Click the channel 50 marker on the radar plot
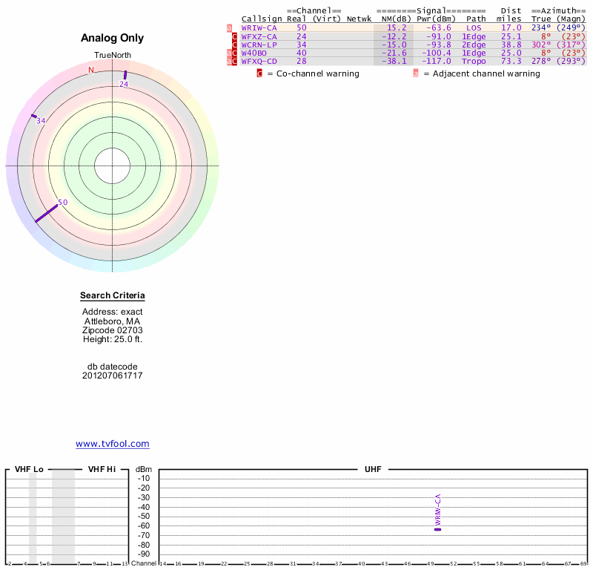Image resolution: width=593 pixels, height=570 pixels. click(46, 212)
